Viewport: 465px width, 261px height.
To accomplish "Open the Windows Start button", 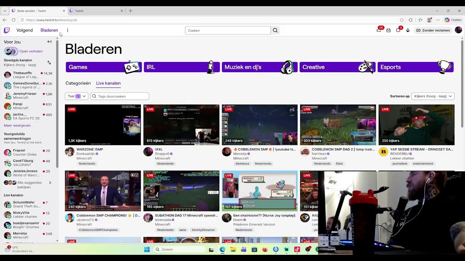I will pos(147,249).
